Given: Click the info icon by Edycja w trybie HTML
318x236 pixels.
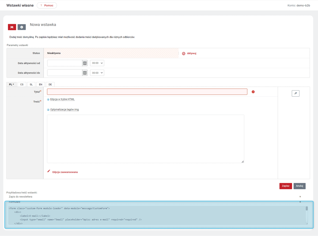Looking at the screenshot, I should [48, 99].
